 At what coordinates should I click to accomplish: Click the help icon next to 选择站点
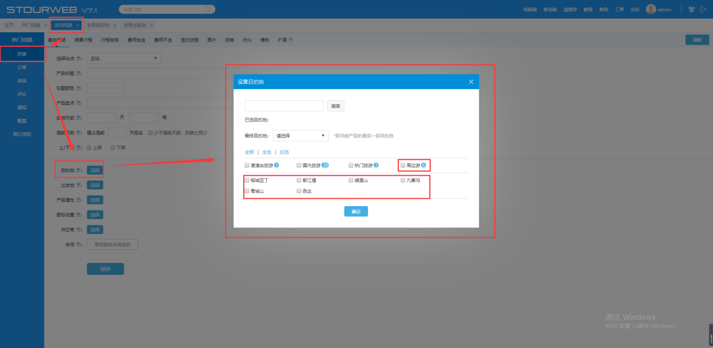[x=79, y=59]
